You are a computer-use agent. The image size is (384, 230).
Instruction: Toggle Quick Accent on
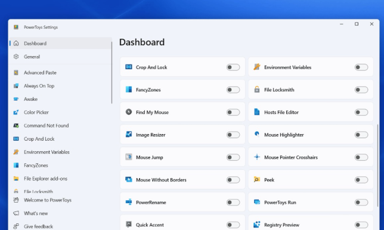(x=233, y=225)
